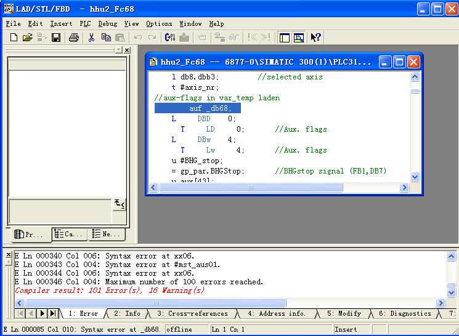Click editor horizontal scrollbar right arrow
Viewport: 459px width, 336px height.
pyautogui.click(x=404, y=188)
